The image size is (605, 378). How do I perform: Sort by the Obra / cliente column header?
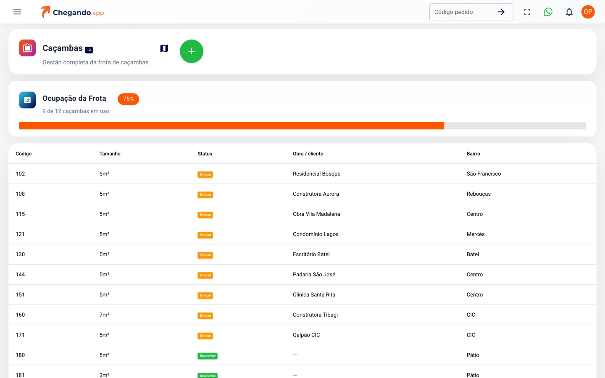[308, 154]
